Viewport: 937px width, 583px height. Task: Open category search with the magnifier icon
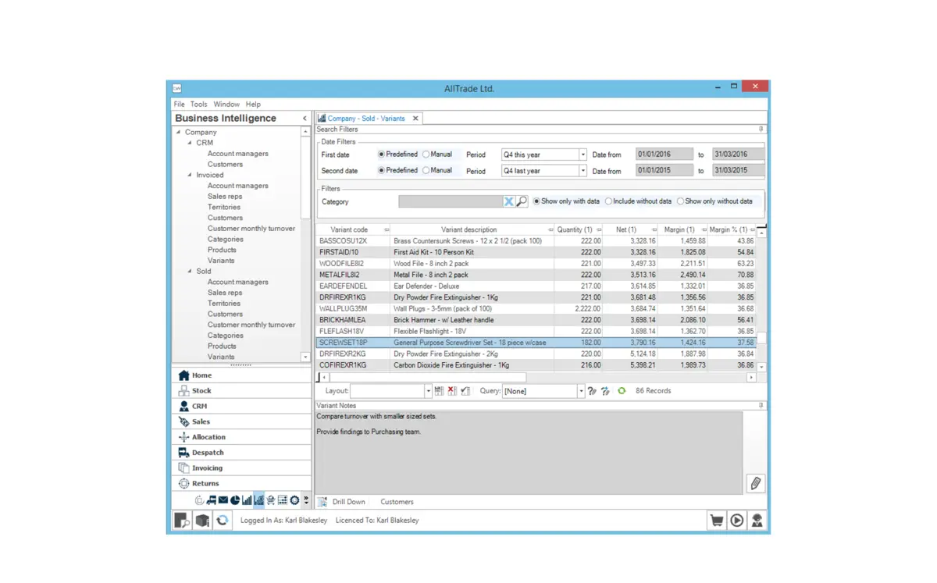[523, 201]
